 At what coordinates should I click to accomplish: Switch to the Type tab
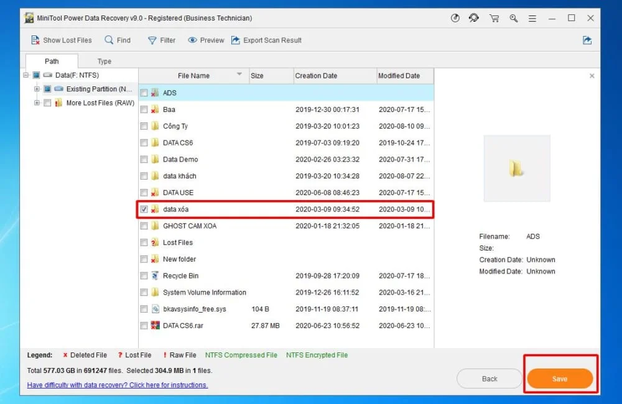(x=104, y=61)
